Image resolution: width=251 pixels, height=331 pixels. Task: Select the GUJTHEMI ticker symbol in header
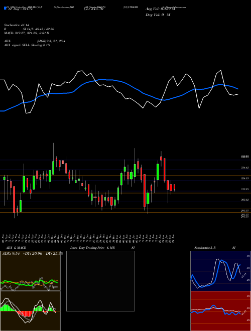point(131,7)
